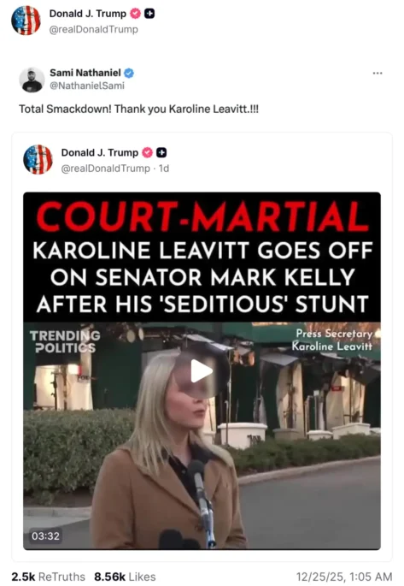Click the red verified badge in quoted post
This screenshot has height=586, width=404.
click(148, 153)
